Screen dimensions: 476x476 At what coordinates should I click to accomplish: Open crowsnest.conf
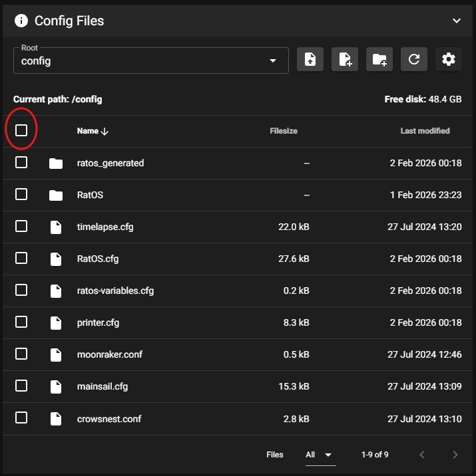(x=109, y=419)
